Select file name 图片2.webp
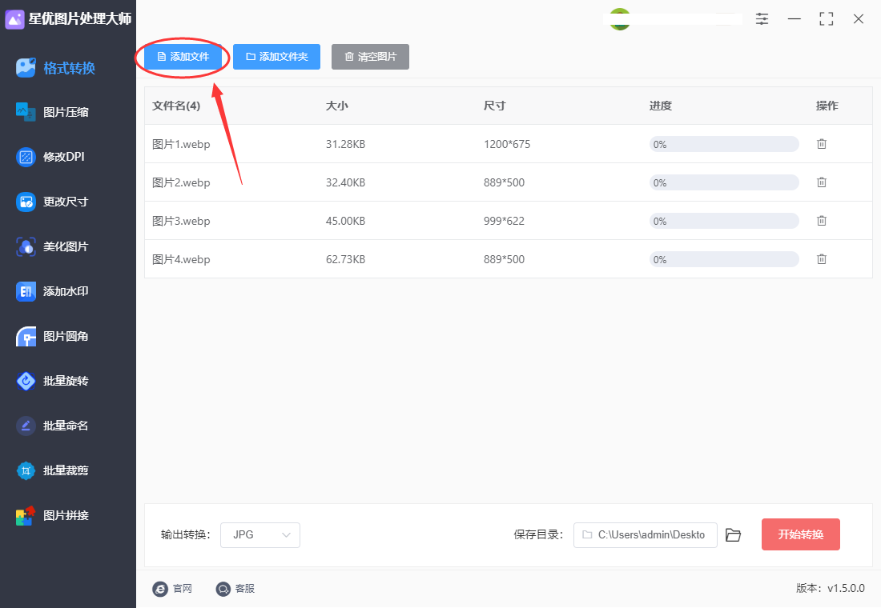The image size is (881, 608). tap(181, 182)
